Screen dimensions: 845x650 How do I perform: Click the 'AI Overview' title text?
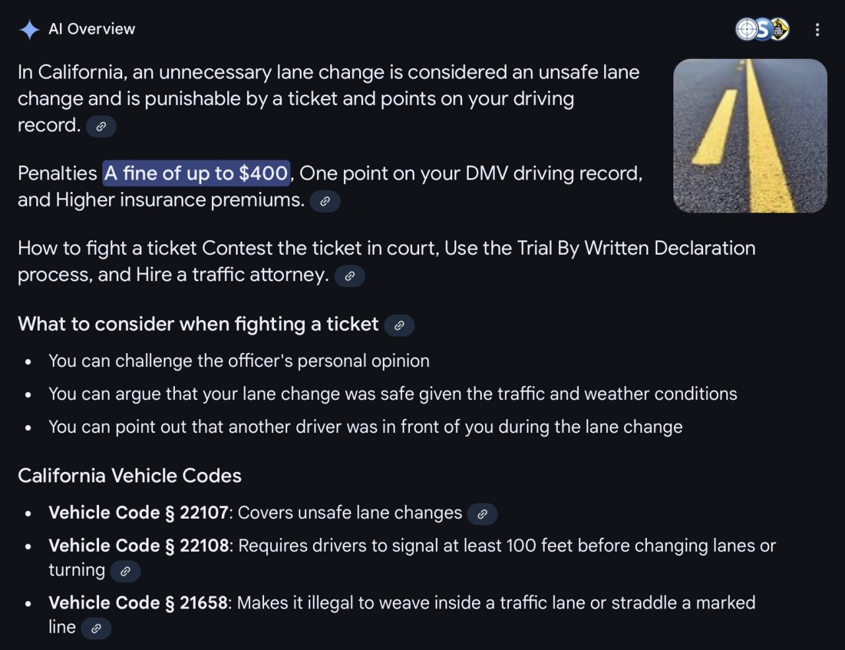92,29
